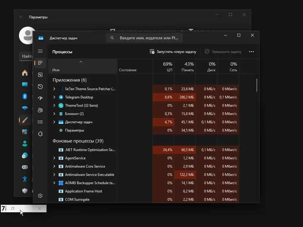This screenshot has height=227, width=303.
Task: Sort processes by Сеть column
Action: coord(228,67)
